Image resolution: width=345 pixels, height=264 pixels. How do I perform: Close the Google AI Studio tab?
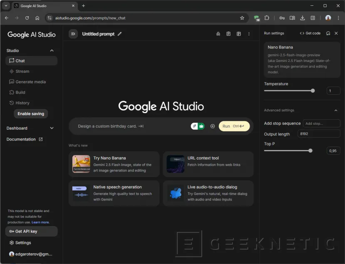tap(73, 6)
